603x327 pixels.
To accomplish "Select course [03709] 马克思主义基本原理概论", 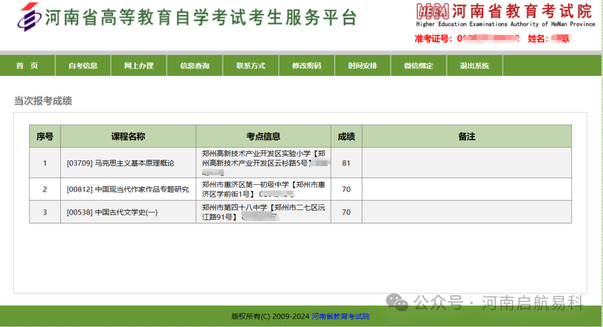I will (121, 163).
